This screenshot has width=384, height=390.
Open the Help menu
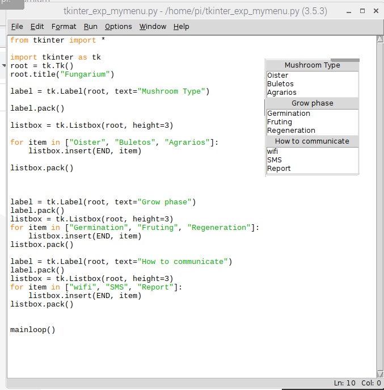[x=181, y=26]
